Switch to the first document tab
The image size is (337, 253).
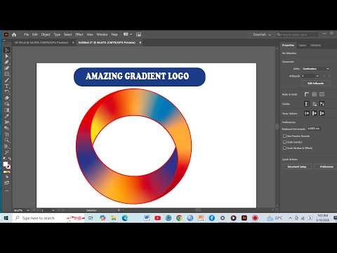point(41,43)
